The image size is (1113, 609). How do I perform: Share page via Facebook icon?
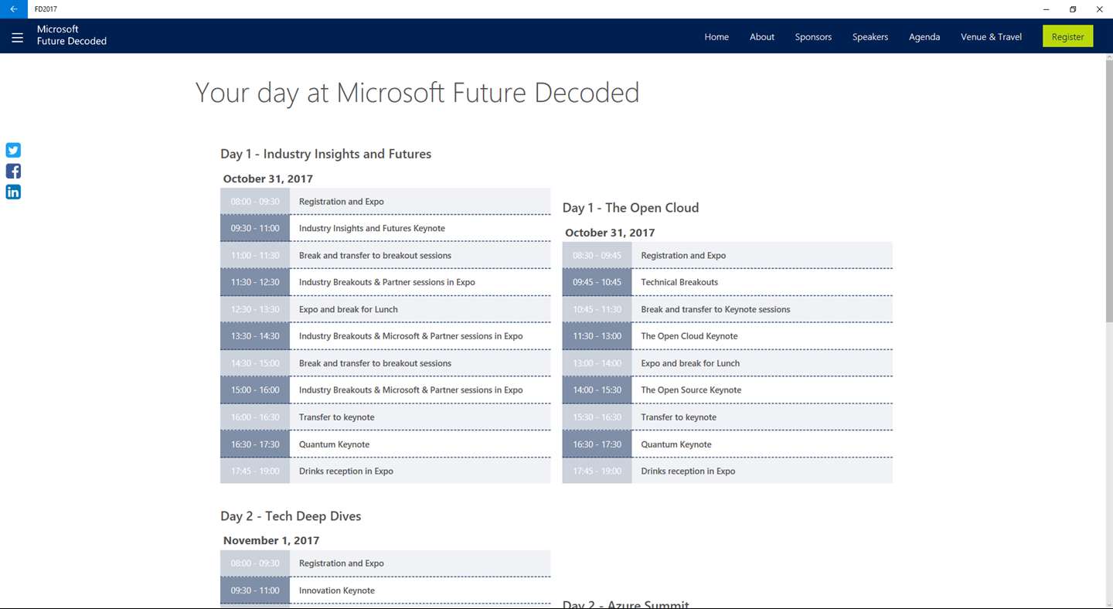[x=13, y=171]
